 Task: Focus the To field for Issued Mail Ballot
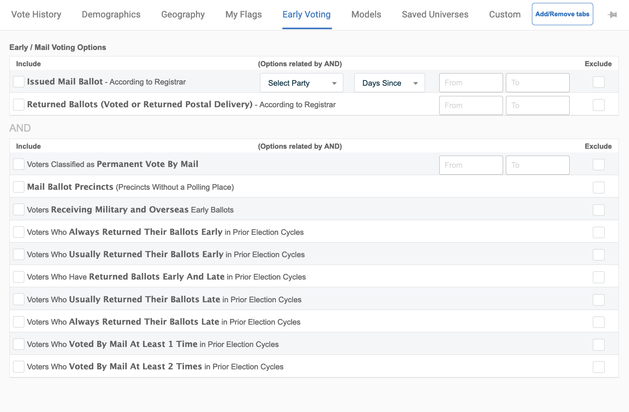tap(538, 83)
